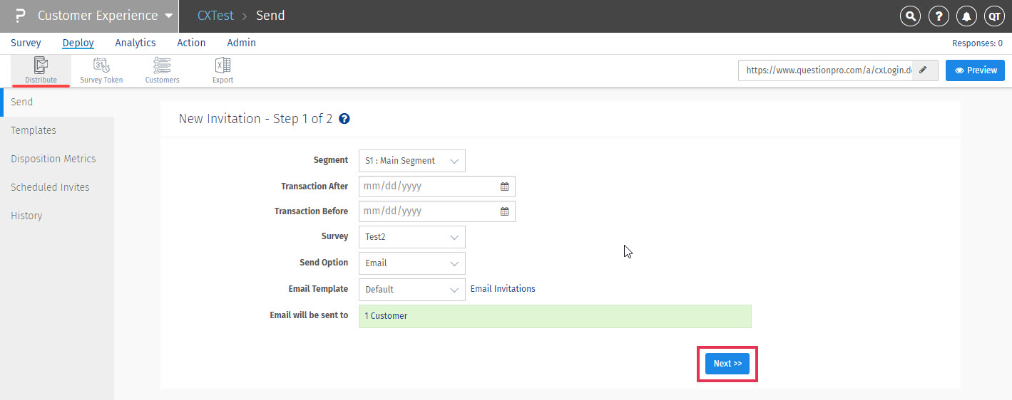Click the 1 Customer recipient link
Viewport: 1012px width, 400px height.
pos(386,316)
